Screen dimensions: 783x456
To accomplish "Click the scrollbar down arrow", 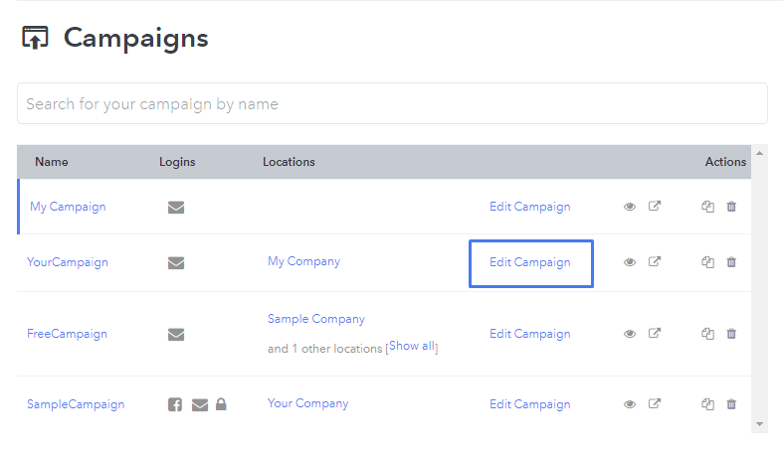I will 759,424.
